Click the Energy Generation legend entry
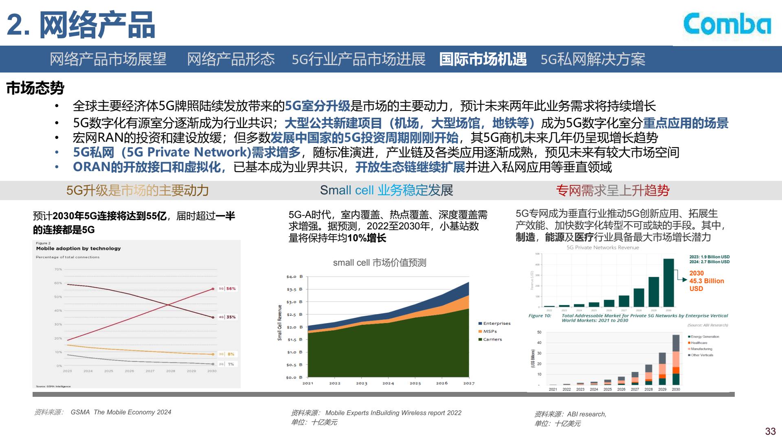This screenshot has width=782, height=440. pos(703,337)
